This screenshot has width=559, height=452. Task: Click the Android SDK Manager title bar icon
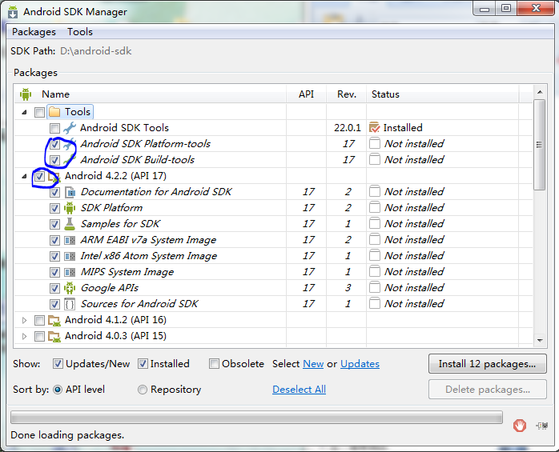[13, 12]
